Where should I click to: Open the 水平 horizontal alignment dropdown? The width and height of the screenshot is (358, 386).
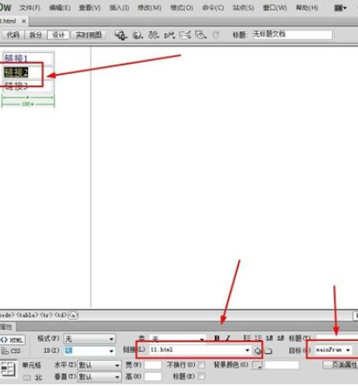[x=99, y=365]
